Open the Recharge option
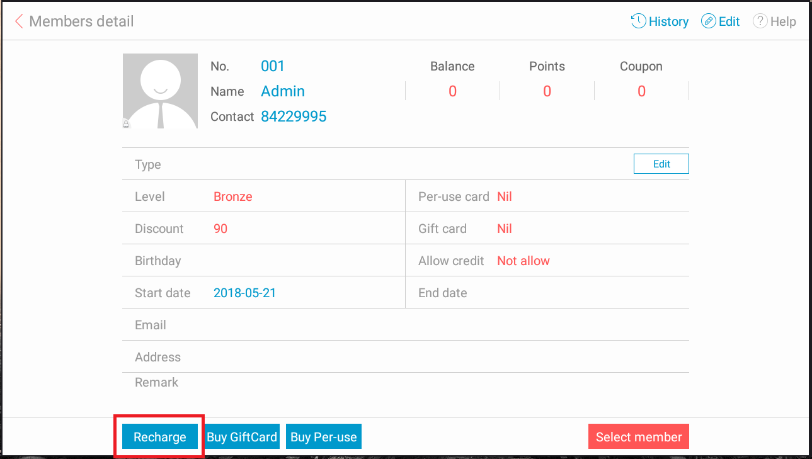812x459 pixels. coord(160,437)
